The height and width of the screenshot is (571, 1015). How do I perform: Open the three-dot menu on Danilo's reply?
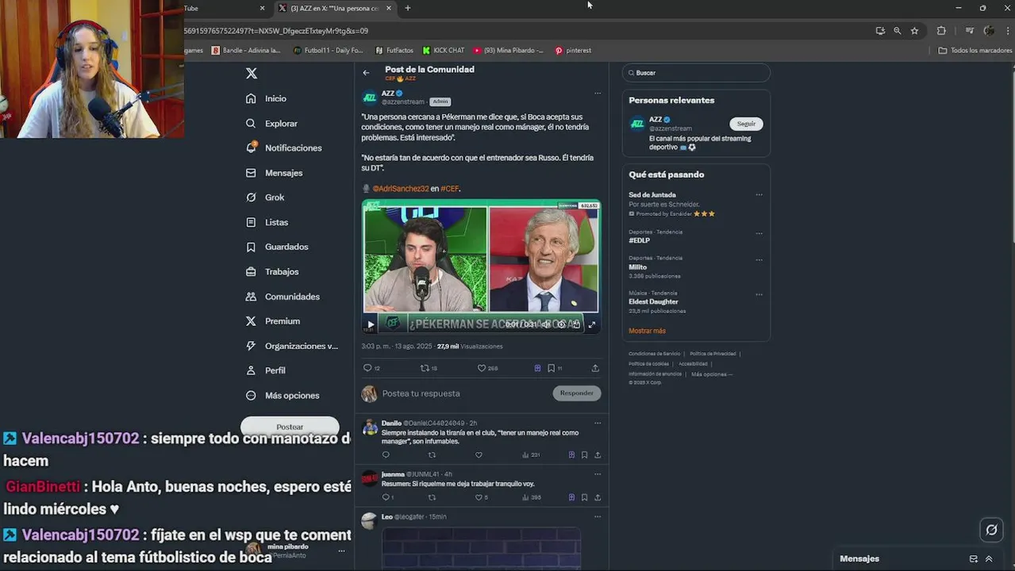point(598,423)
